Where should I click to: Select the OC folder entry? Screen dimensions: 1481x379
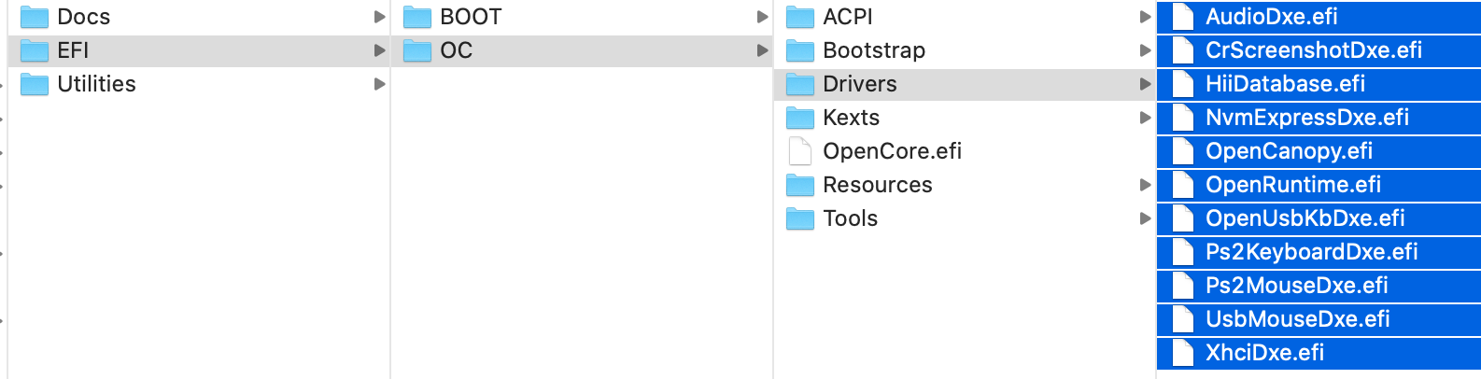[x=582, y=50]
